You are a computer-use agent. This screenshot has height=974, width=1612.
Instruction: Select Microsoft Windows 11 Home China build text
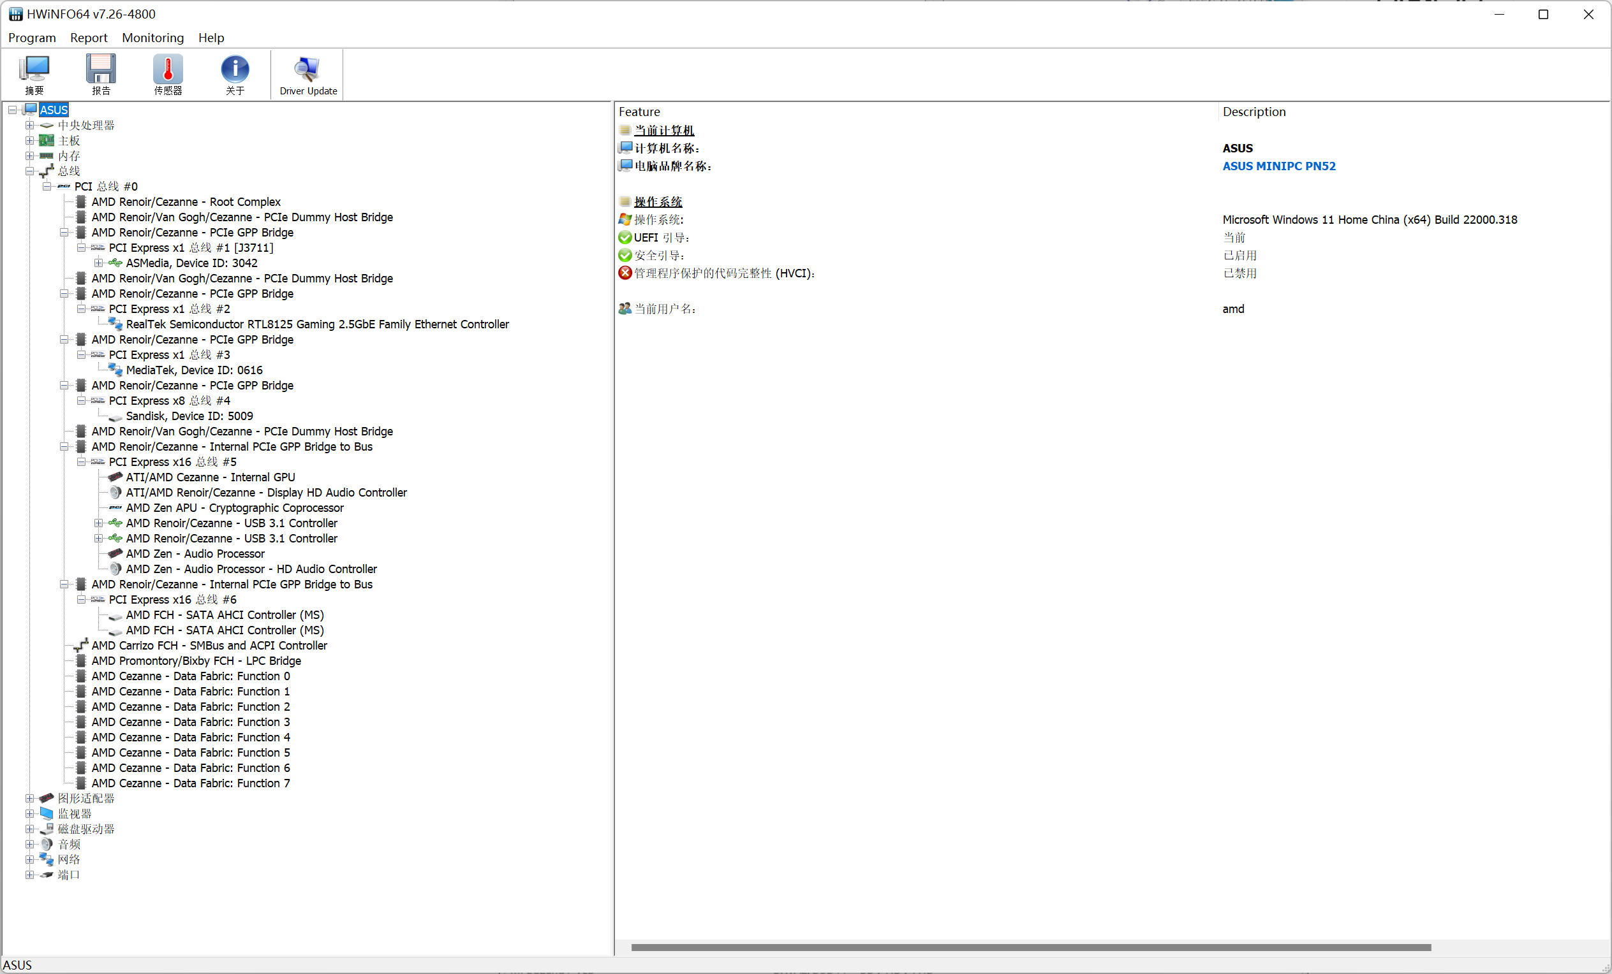(1370, 220)
